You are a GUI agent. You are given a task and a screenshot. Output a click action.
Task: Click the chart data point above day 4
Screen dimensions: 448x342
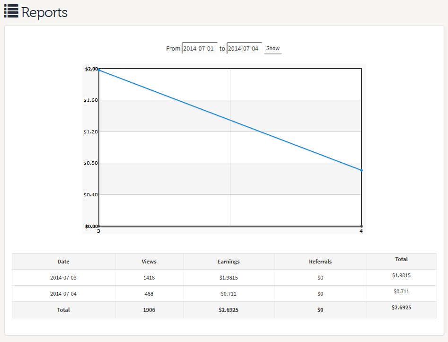point(361,170)
